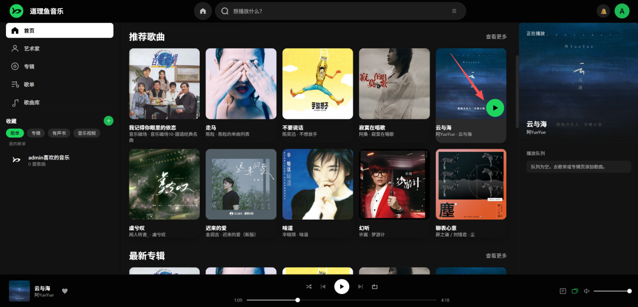Mute the volume with the speaker icon

[x=587, y=291]
